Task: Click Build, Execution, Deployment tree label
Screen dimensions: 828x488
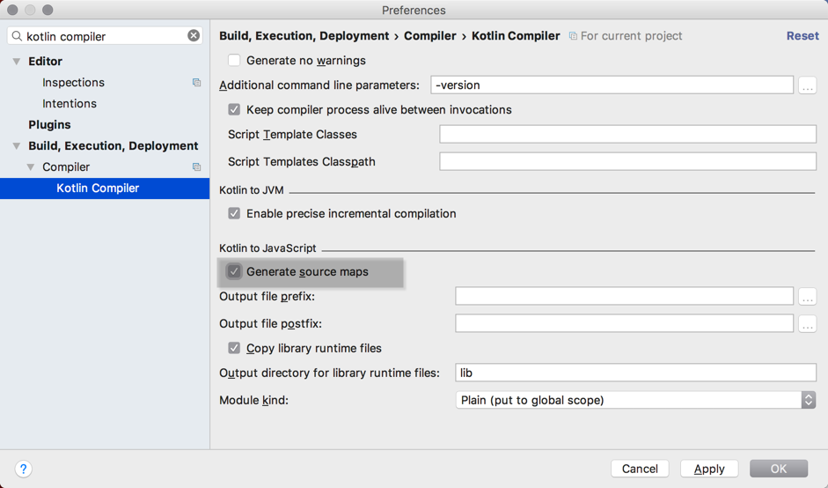Action: point(113,146)
